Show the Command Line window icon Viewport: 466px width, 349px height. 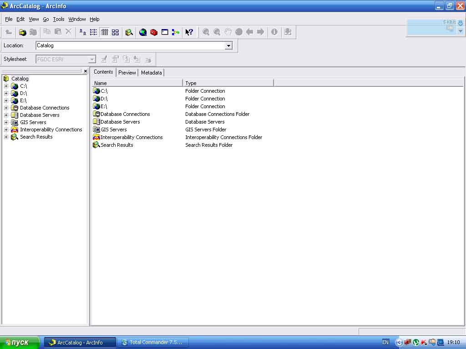pos(165,32)
